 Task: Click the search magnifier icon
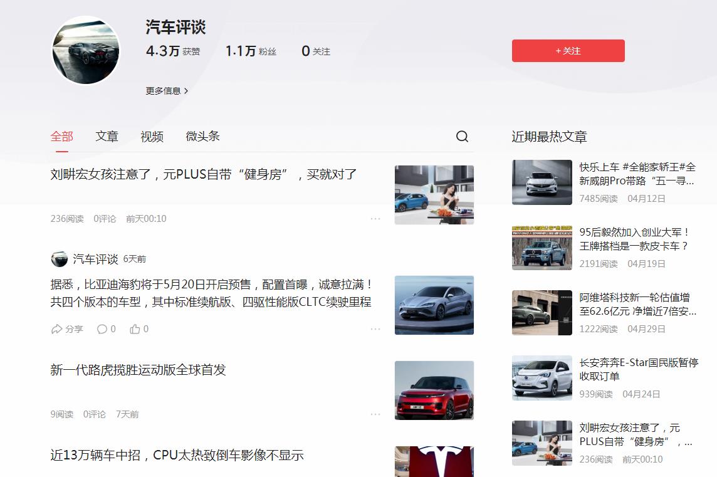pyautogui.click(x=462, y=136)
